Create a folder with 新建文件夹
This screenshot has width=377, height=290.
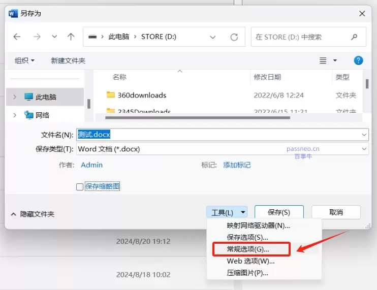(68, 60)
